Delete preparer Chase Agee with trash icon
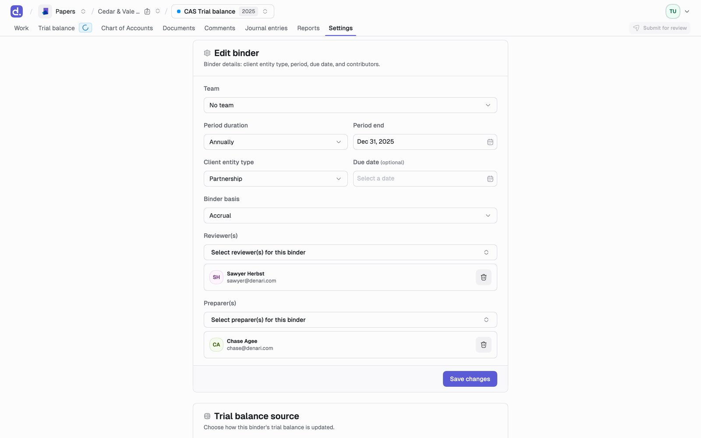Viewport: 701px width, 438px height. 484,345
